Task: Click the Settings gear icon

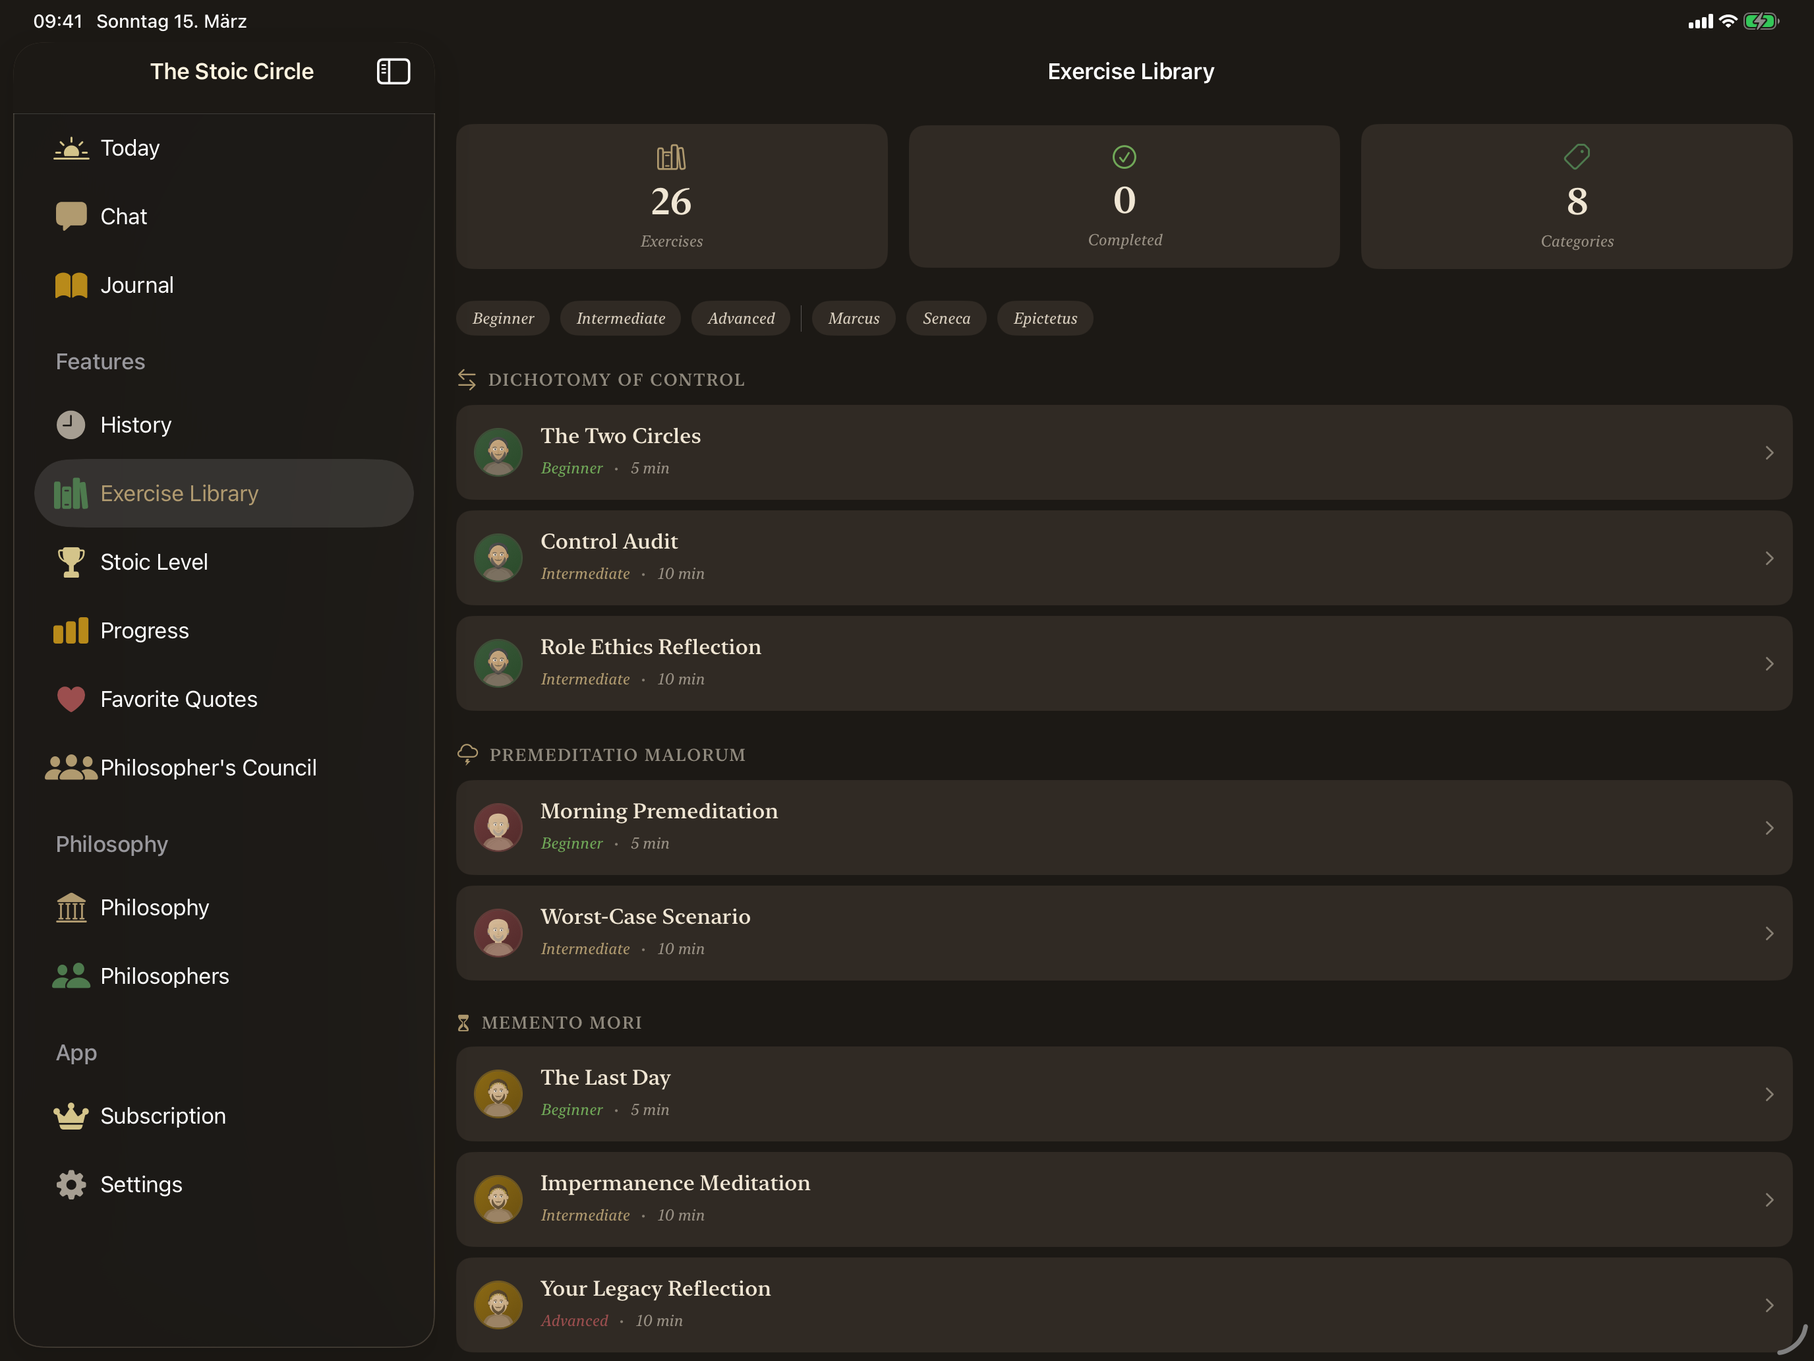Action: (71, 1185)
